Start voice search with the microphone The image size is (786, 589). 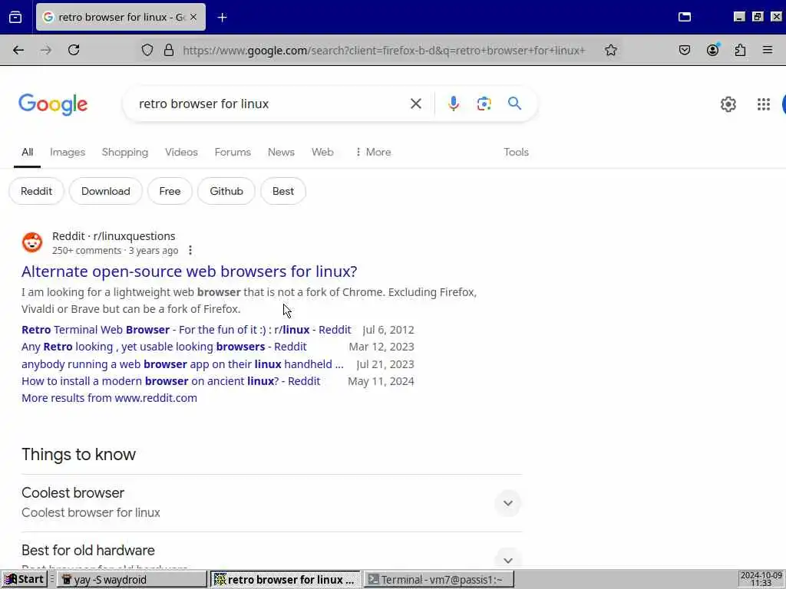pos(453,104)
